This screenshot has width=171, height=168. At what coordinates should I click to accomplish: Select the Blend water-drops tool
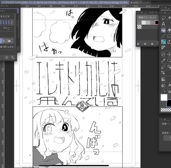pyautogui.click(x=163, y=85)
